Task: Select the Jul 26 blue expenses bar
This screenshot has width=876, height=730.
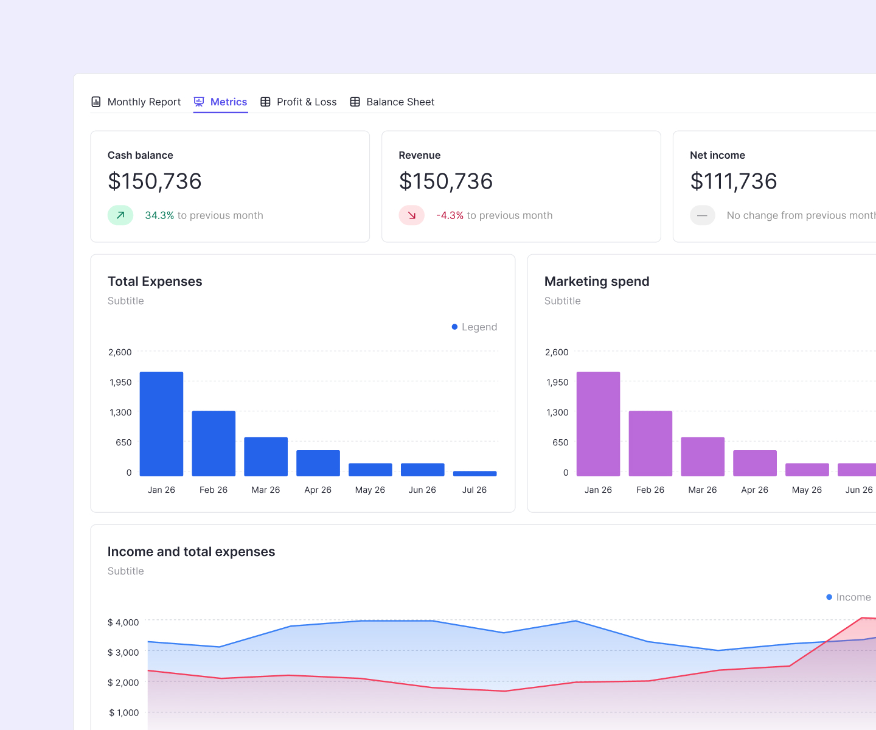Action: click(x=475, y=473)
